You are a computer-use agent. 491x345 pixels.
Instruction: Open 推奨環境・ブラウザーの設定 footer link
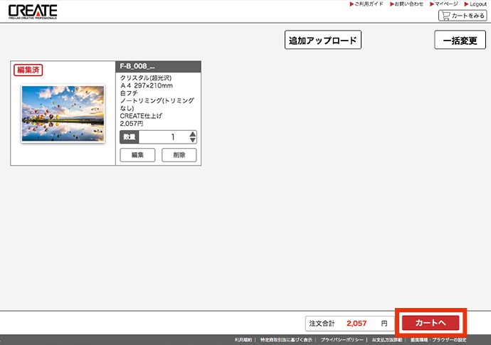click(438, 340)
